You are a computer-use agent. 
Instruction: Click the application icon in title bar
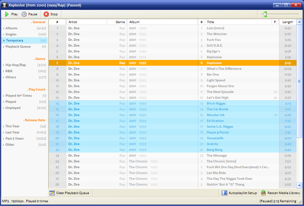[4, 5]
